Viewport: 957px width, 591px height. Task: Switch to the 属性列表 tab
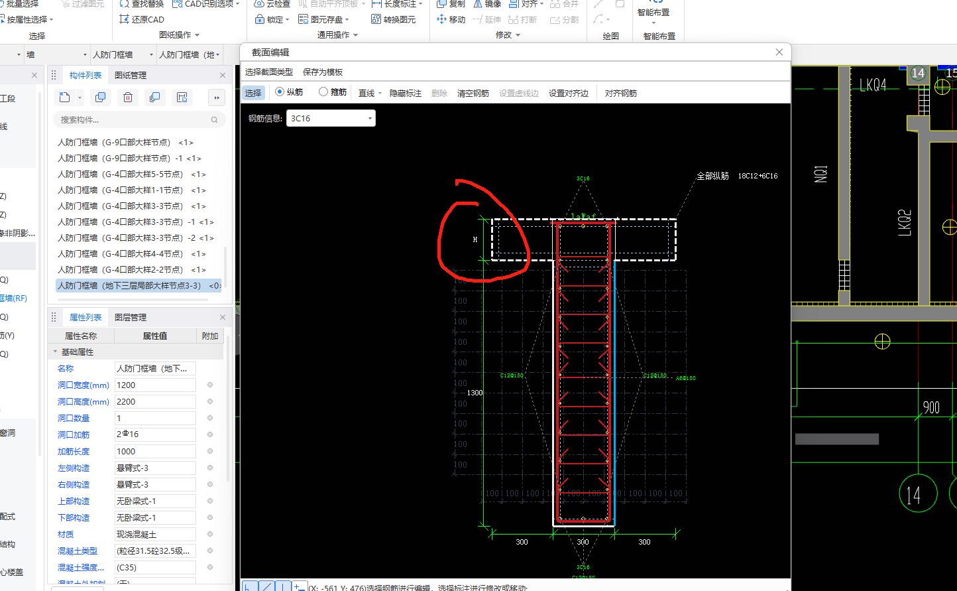click(85, 318)
